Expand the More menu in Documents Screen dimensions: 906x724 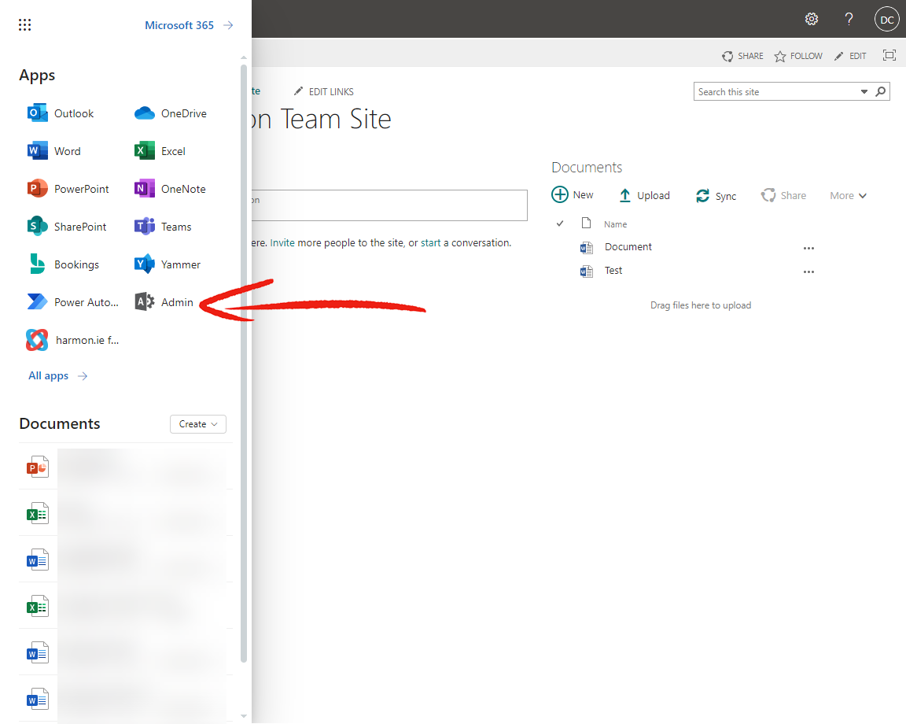tap(848, 195)
